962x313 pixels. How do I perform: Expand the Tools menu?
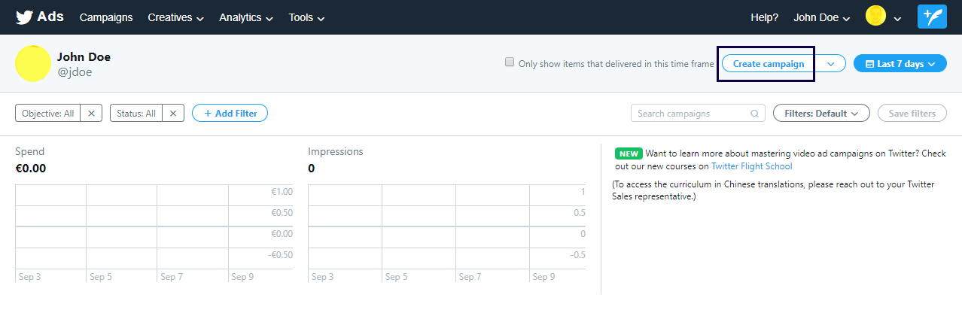(x=306, y=17)
